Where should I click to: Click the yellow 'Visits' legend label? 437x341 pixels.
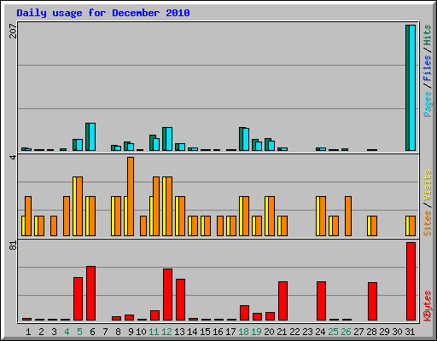(428, 185)
